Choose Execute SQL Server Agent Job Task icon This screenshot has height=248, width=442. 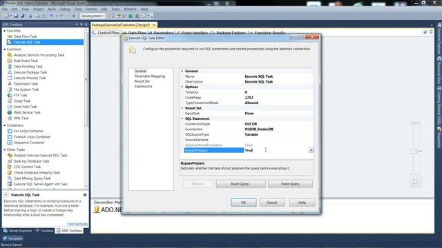(10, 184)
